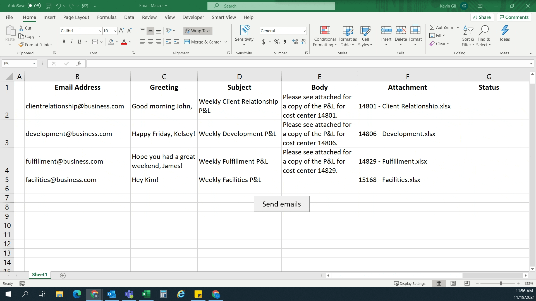The height and width of the screenshot is (301, 536).
Task: Open AutoSum dropdown arrow
Action: click(458, 27)
